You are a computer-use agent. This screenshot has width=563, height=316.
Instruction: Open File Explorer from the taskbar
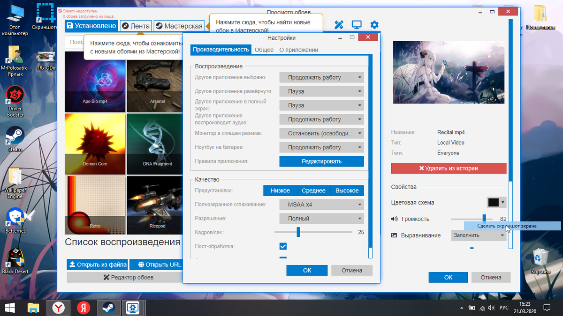pyautogui.click(x=33, y=308)
